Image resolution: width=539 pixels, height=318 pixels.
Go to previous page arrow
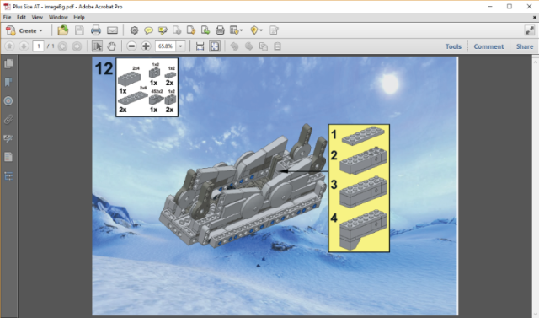pyautogui.click(x=9, y=46)
